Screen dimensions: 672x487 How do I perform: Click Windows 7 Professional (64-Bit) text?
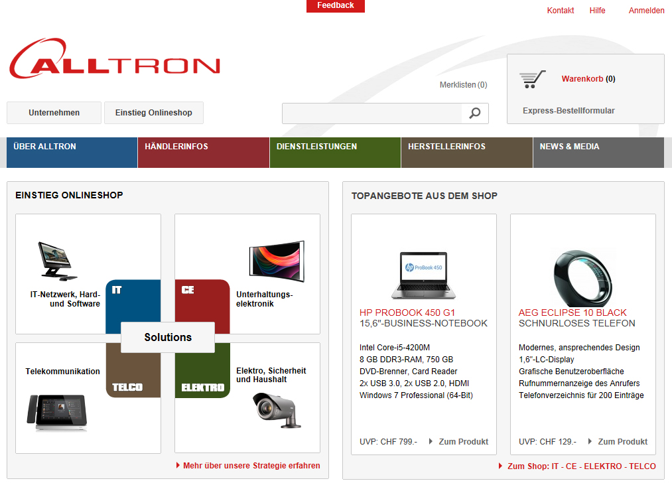(x=416, y=395)
